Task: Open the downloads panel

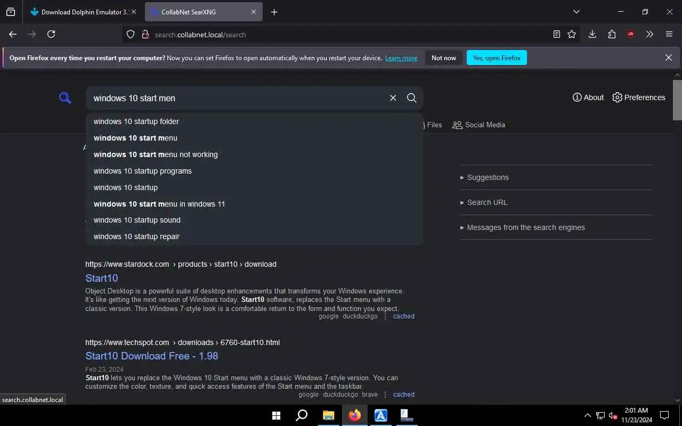Action: [x=592, y=34]
